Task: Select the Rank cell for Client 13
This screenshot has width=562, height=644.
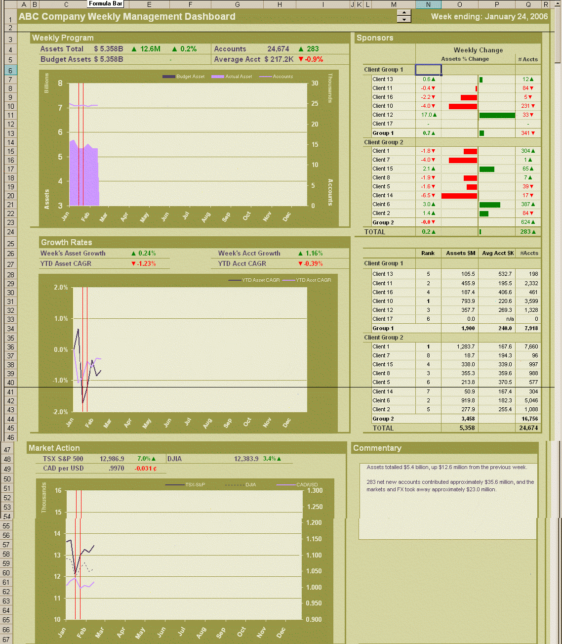Action: tap(428, 273)
